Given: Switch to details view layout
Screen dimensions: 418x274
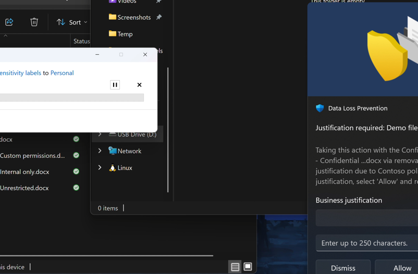Looking at the screenshot, I should [235, 267].
